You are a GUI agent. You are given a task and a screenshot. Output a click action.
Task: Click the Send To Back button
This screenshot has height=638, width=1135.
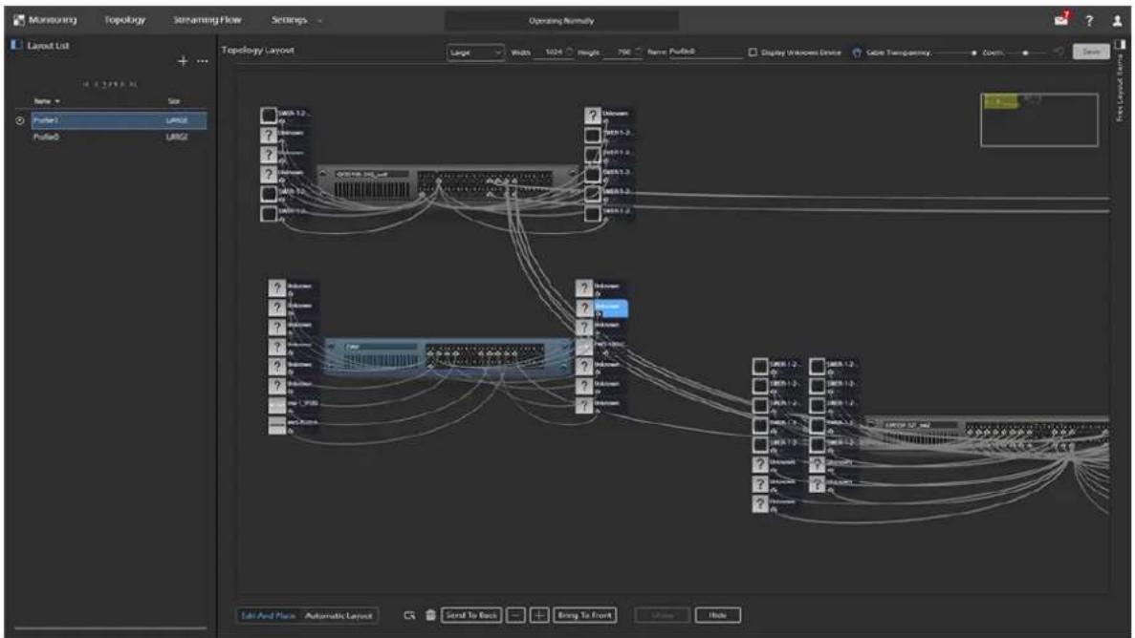pos(471,615)
